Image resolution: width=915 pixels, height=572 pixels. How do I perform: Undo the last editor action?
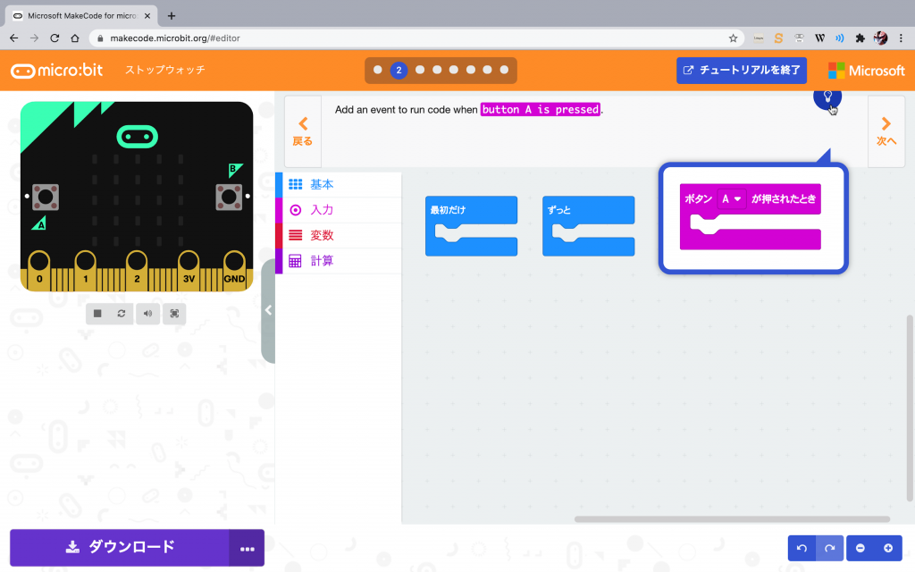(802, 548)
